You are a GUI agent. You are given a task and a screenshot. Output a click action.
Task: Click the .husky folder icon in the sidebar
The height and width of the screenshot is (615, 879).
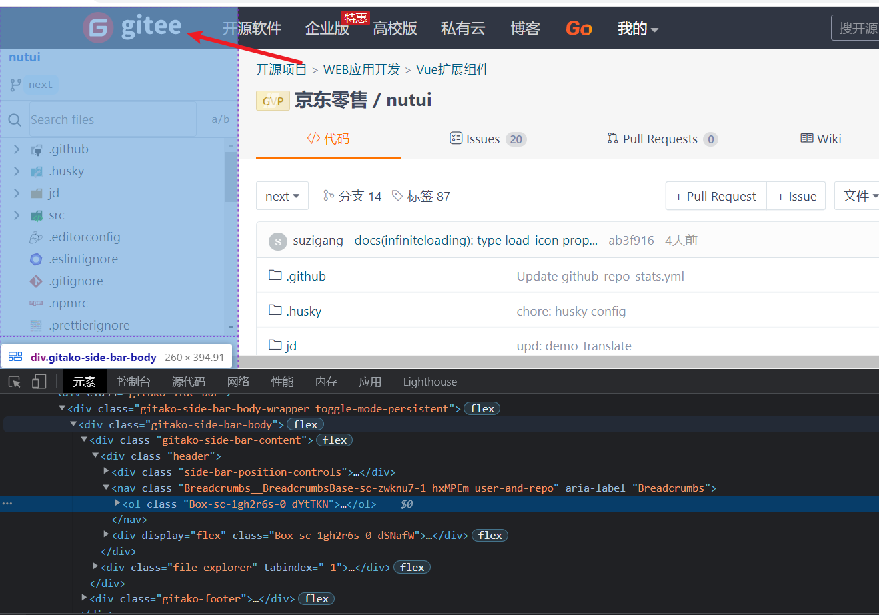(37, 172)
